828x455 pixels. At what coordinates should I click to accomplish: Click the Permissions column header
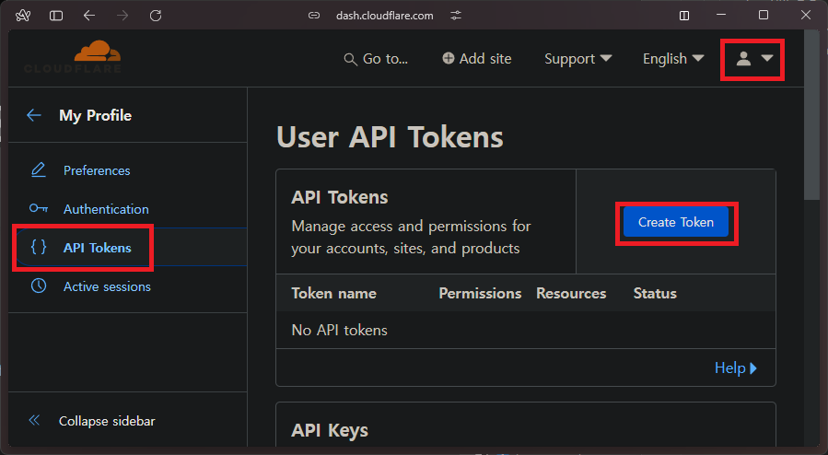pos(480,294)
